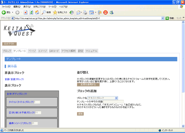Open the ファイル menu
The height and width of the screenshot is (133, 185).
pos(6,6)
